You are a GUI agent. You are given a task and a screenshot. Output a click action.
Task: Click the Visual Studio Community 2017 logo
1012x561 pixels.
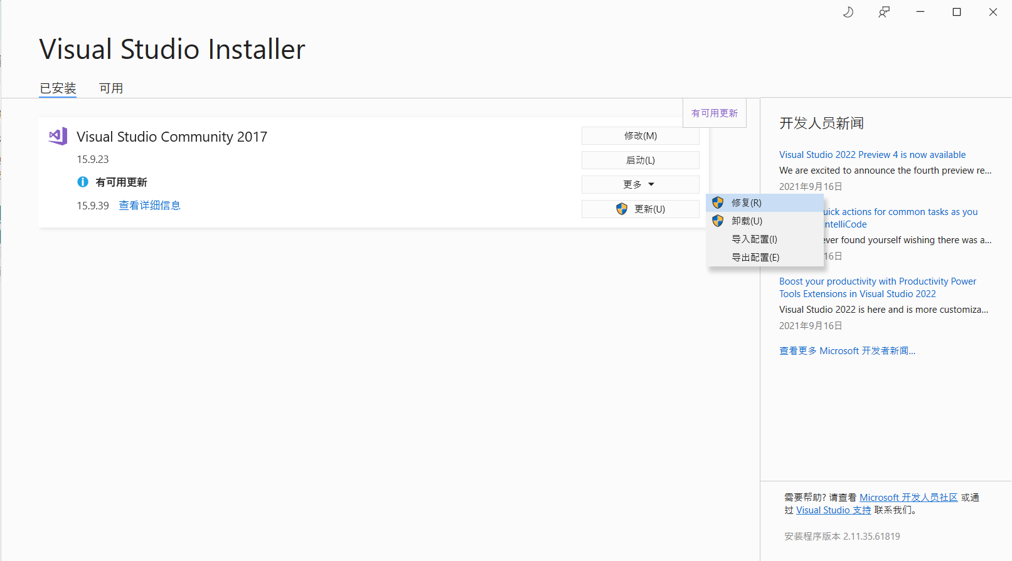point(58,136)
